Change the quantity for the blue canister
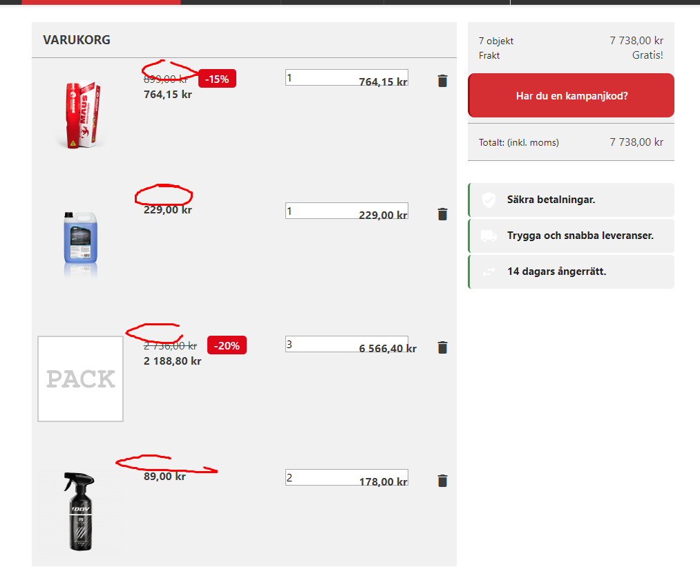Viewport: 700px width, 574px height. coord(347,211)
